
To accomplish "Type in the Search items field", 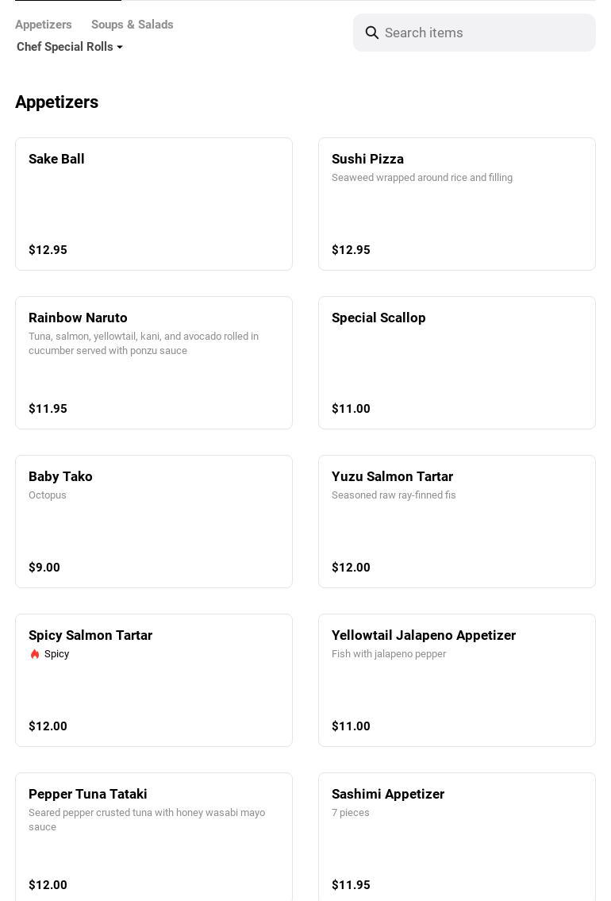I will (484, 33).
